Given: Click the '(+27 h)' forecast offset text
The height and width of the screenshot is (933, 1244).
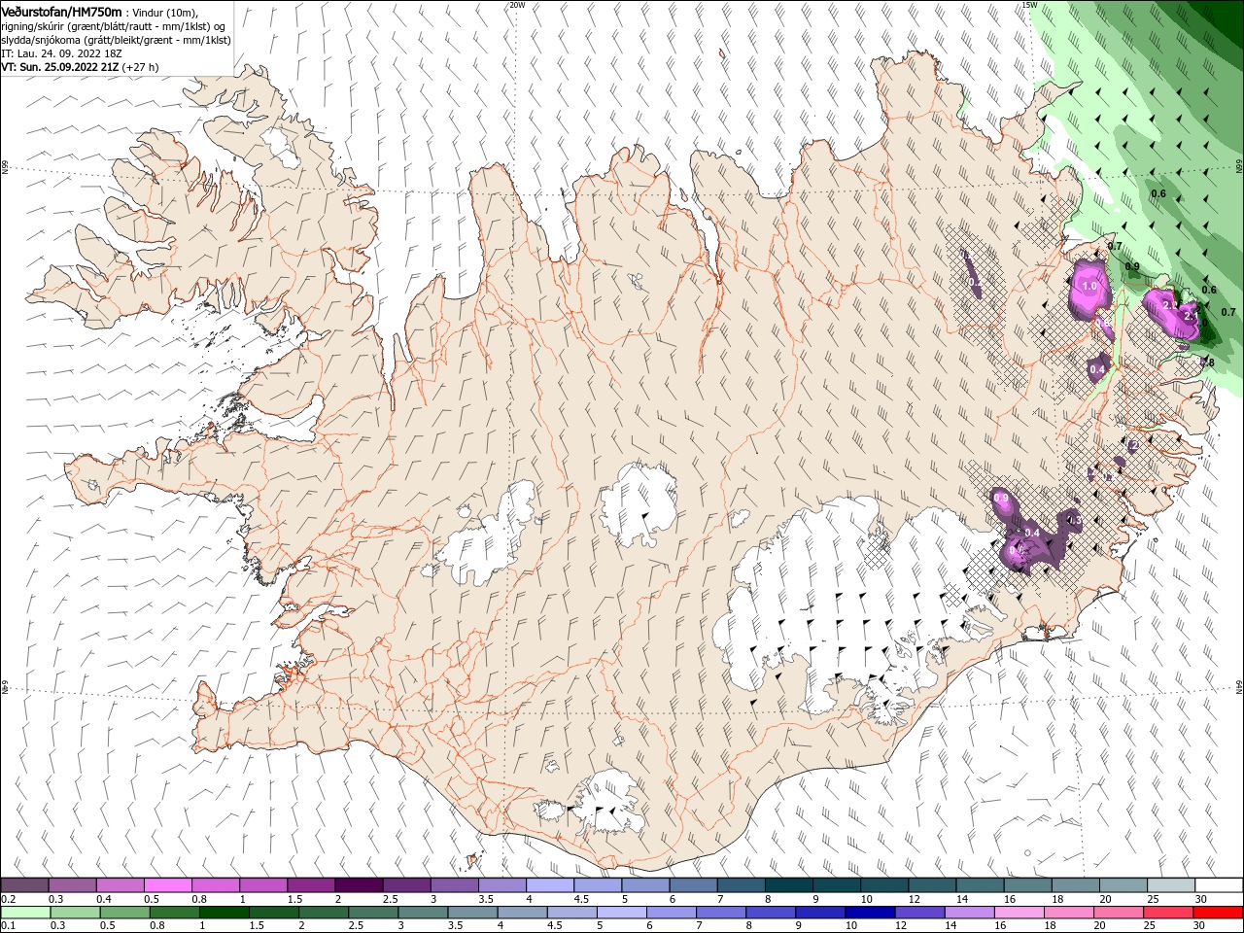Looking at the screenshot, I should click(141, 67).
